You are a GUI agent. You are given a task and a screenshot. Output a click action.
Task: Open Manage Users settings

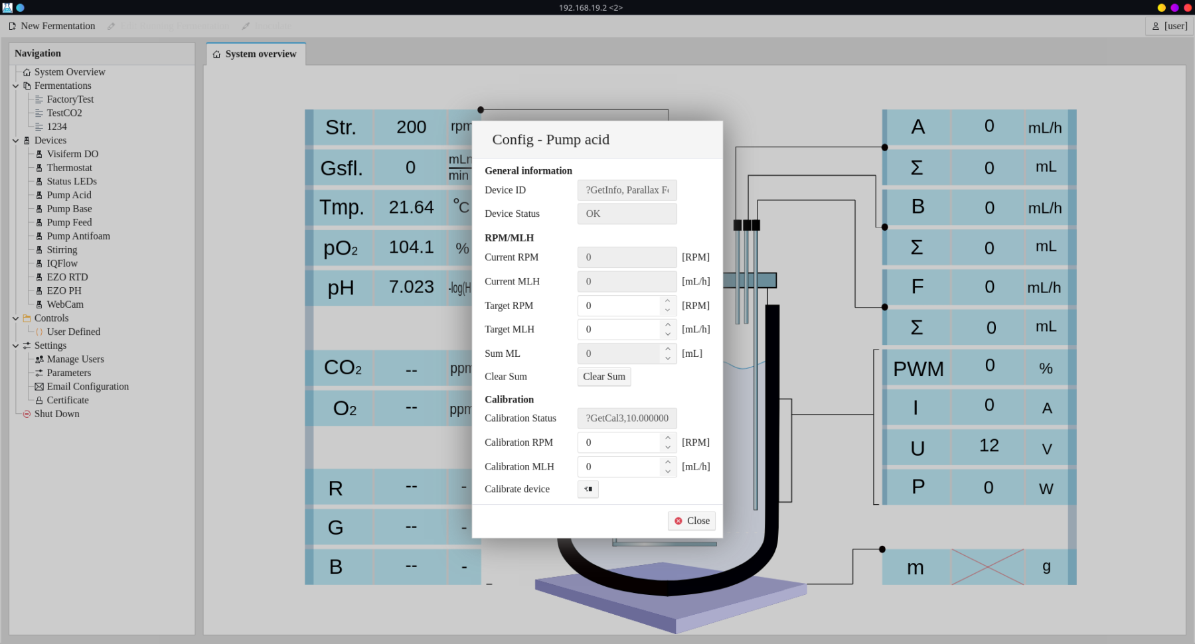click(75, 359)
